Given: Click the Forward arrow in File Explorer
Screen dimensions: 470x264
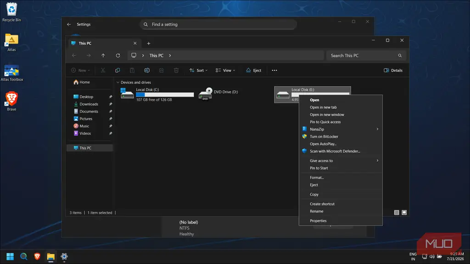Looking at the screenshot, I should click(89, 55).
